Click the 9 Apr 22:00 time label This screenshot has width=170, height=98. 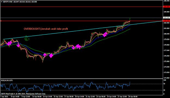click(26, 97)
